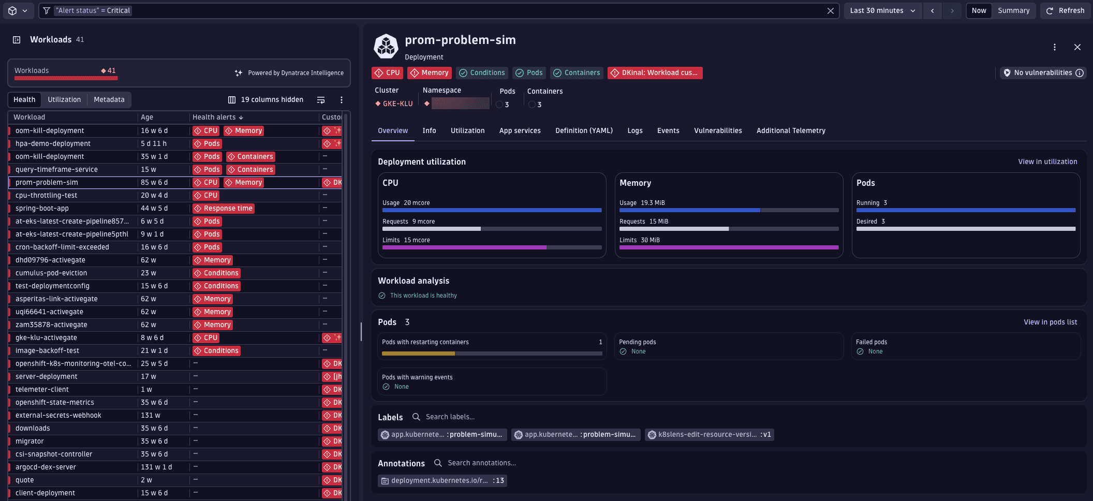Viewport: 1093px width, 501px height.
Task: Expand the app switcher chevron top-left
Action: pyautogui.click(x=25, y=10)
